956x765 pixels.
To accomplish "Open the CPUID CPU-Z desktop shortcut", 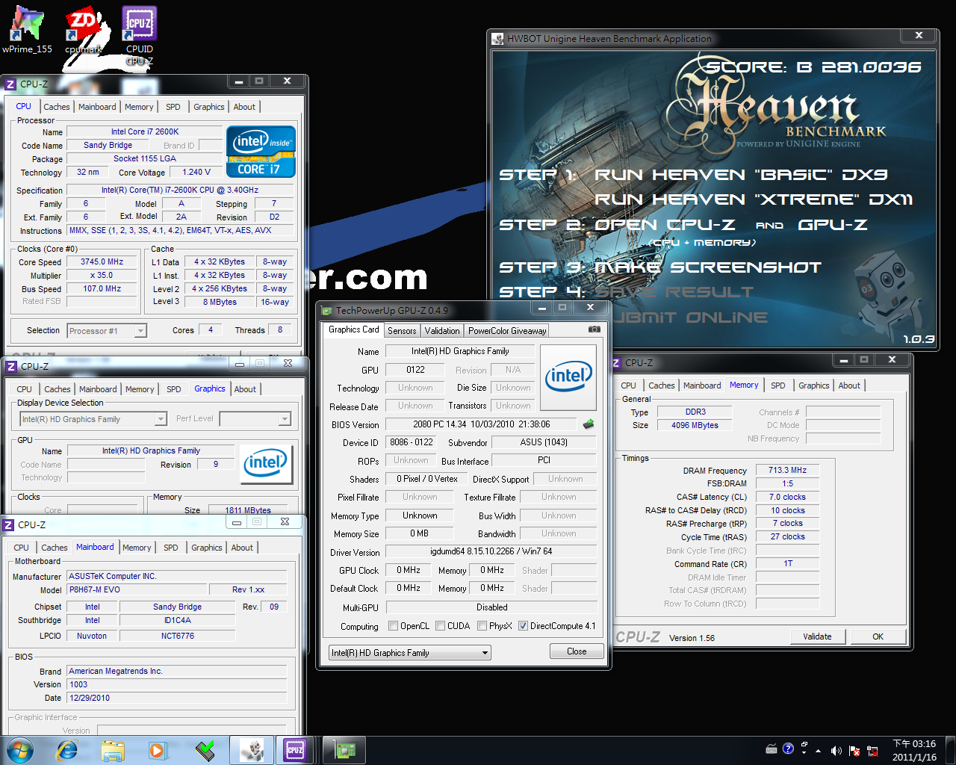I will (140, 35).
